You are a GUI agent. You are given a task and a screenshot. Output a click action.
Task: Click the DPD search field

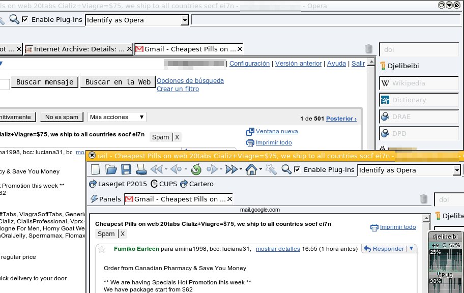click(419, 133)
